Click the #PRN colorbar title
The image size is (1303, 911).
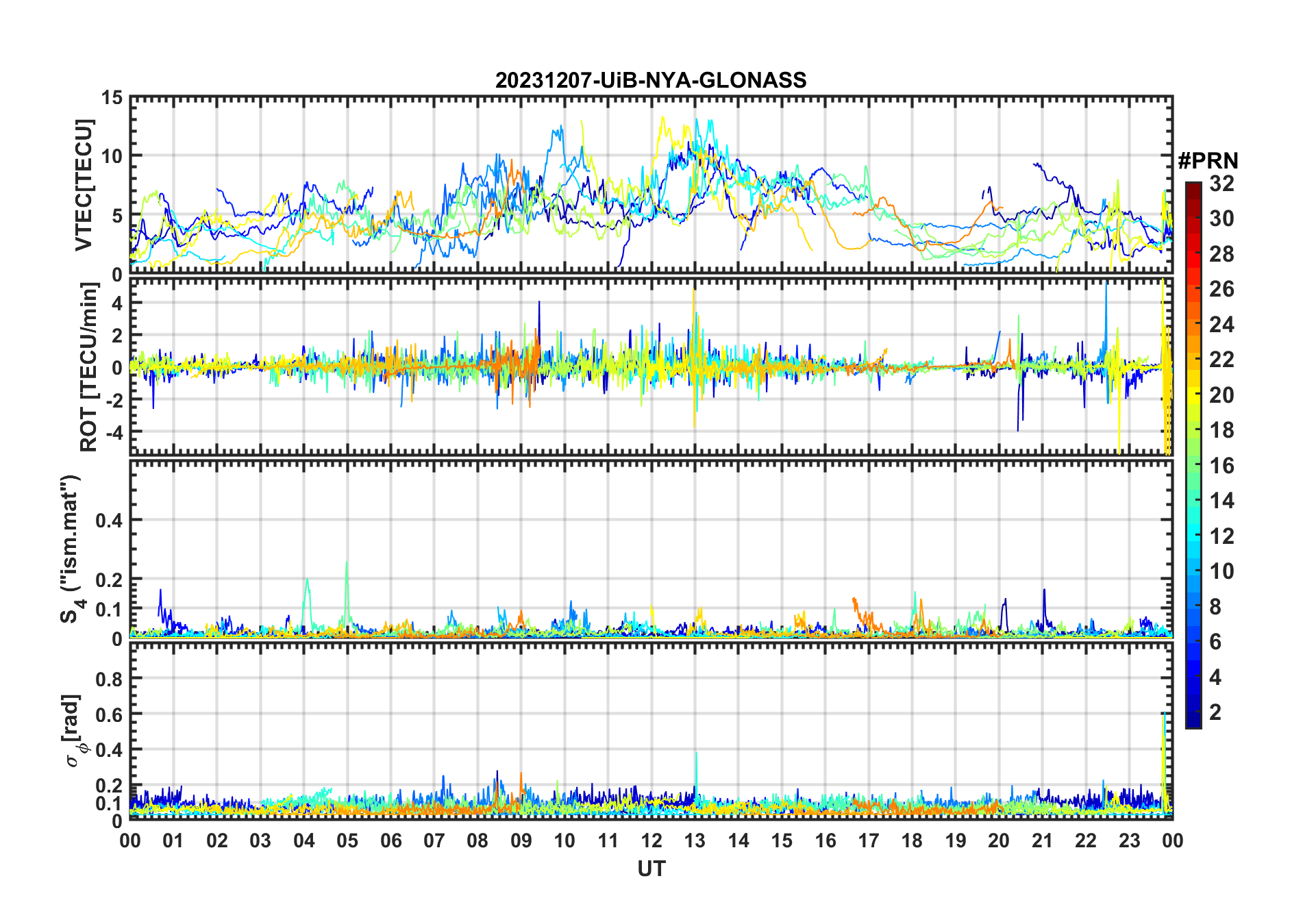(1208, 161)
